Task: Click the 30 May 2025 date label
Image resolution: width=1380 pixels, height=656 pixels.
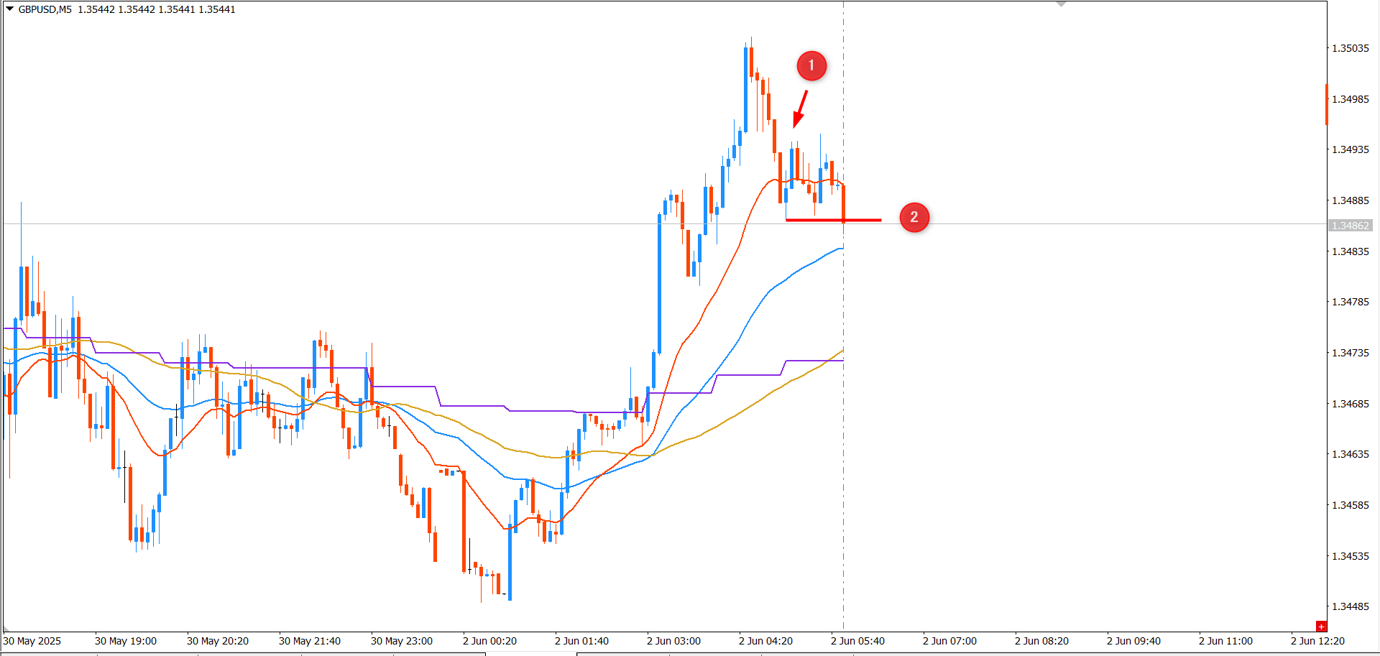Action: pyautogui.click(x=32, y=641)
